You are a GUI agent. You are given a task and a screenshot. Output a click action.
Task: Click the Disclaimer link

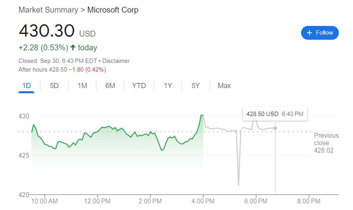pos(116,61)
